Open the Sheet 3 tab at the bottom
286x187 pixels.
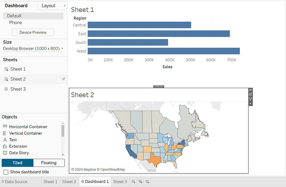(x=120, y=181)
